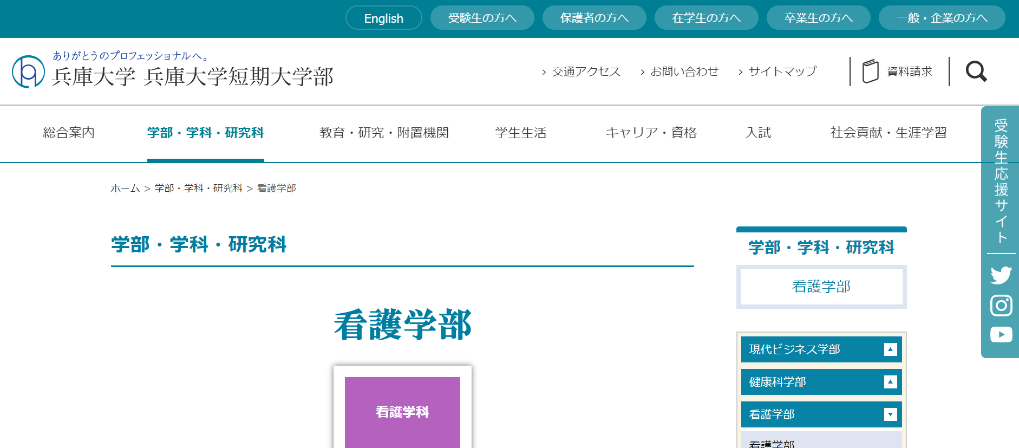Open the purple 看護学科 card

(402, 412)
